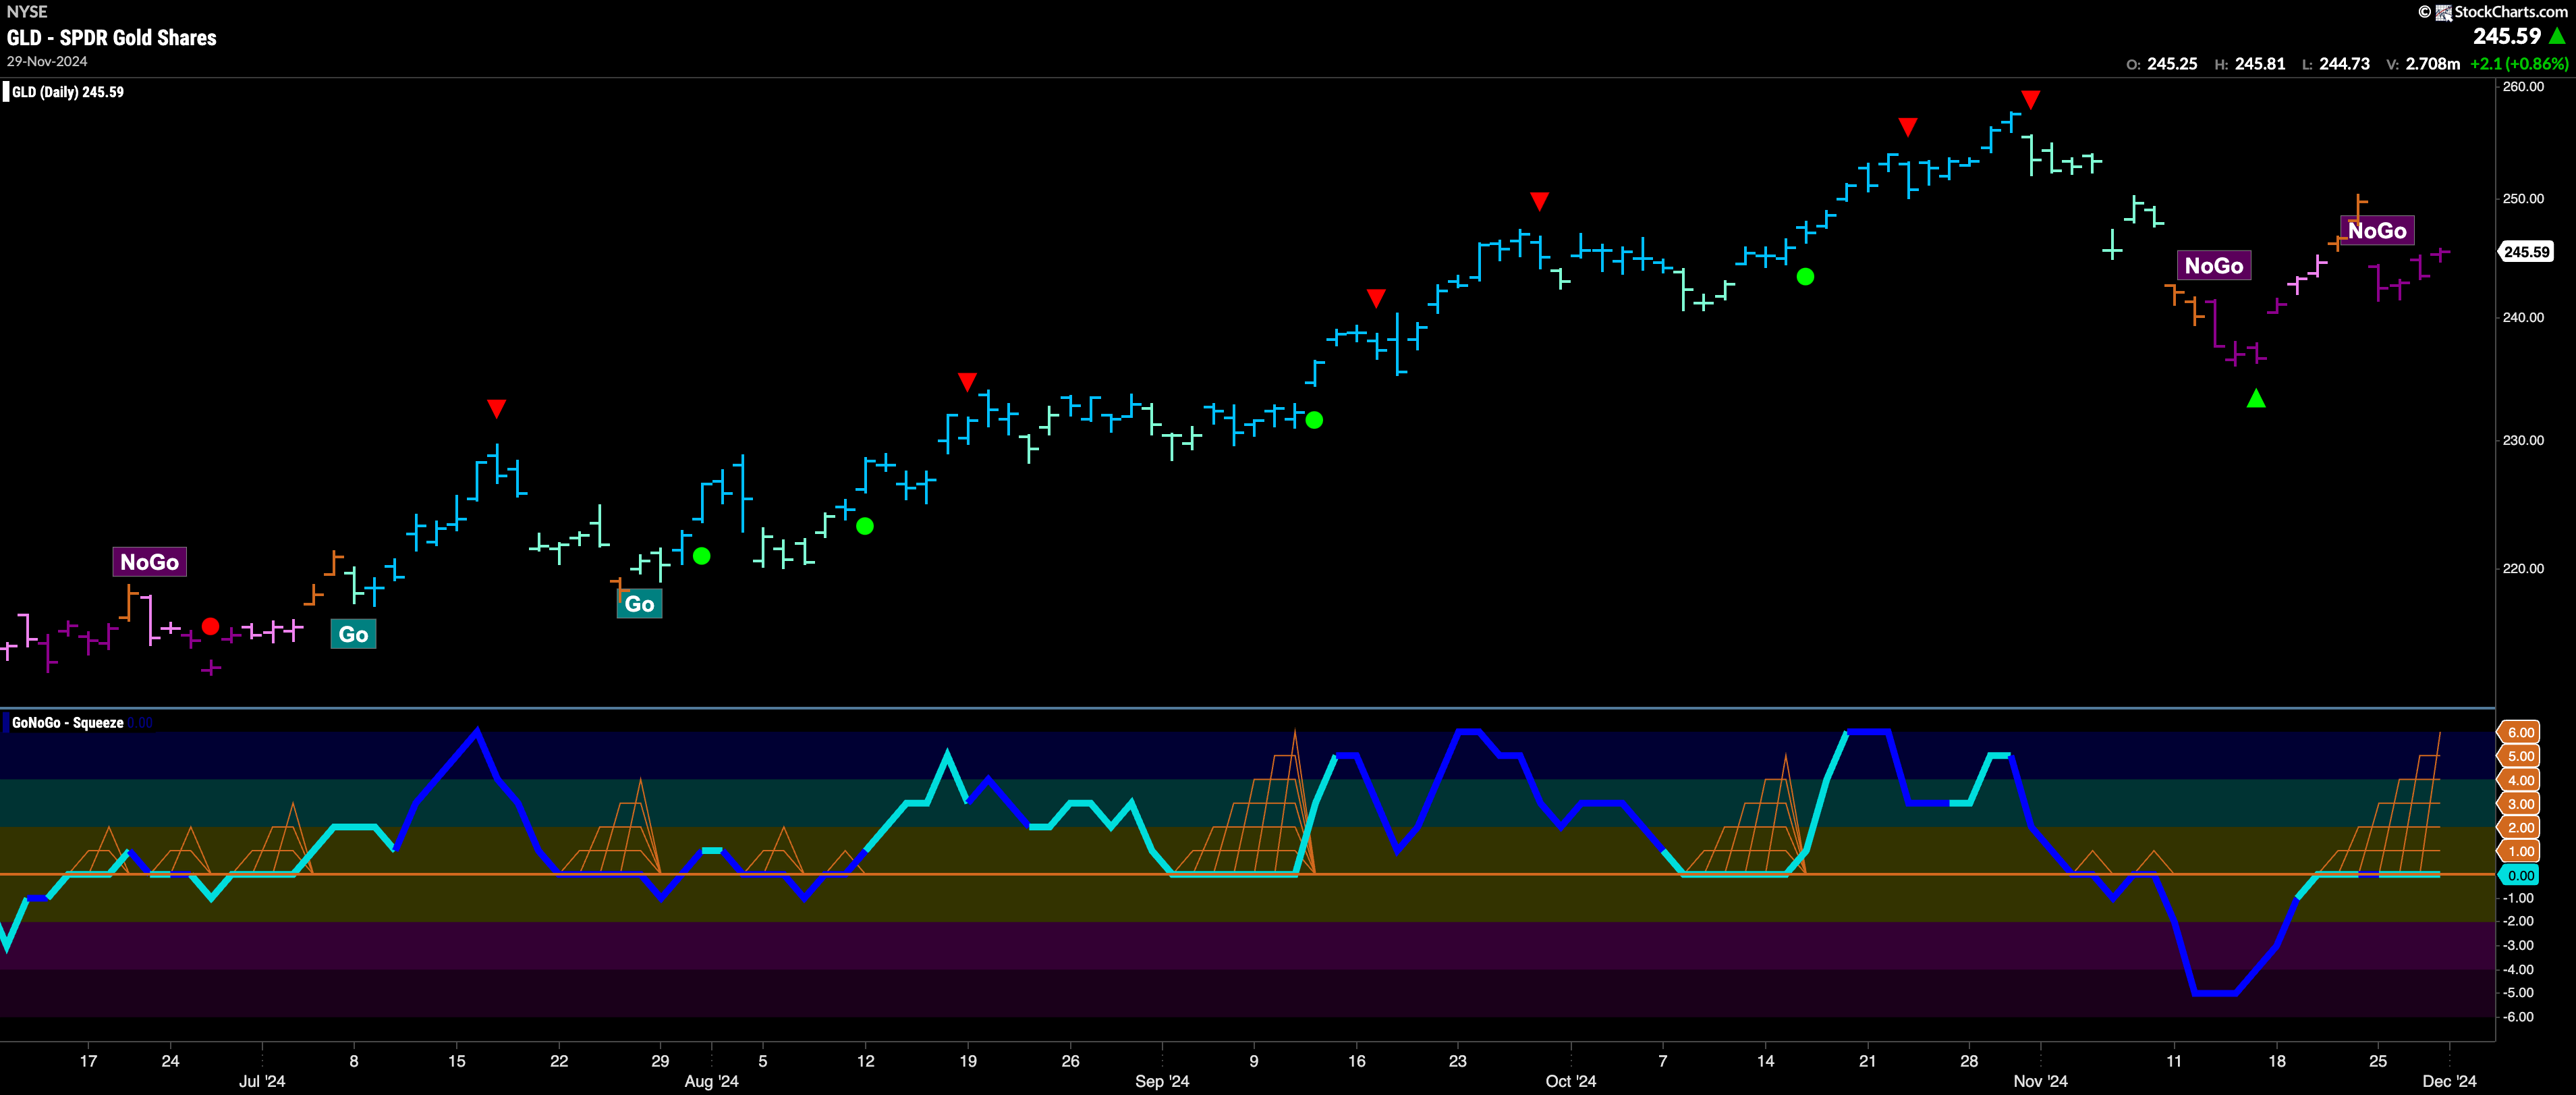This screenshot has height=1095, width=2576.
Task: Click the GoNoGo - Squeeze panel label
Action: pyautogui.click(x=68, y=722)
